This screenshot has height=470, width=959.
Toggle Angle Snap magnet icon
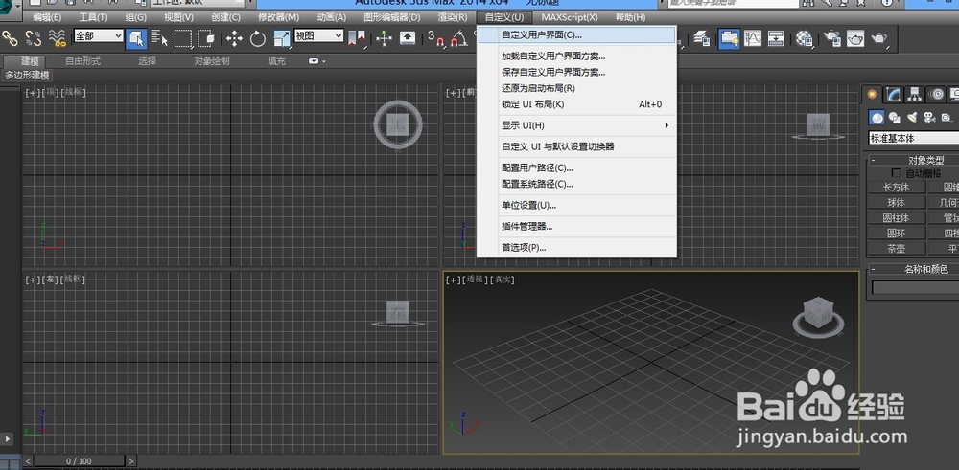[x=458, y=38]
